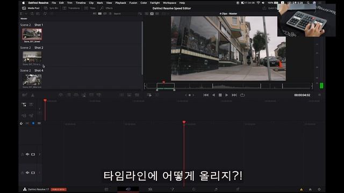Viewport: 344px width, 193px height.
Task: Apply the Dissolve transition icon
Action: 129,95
